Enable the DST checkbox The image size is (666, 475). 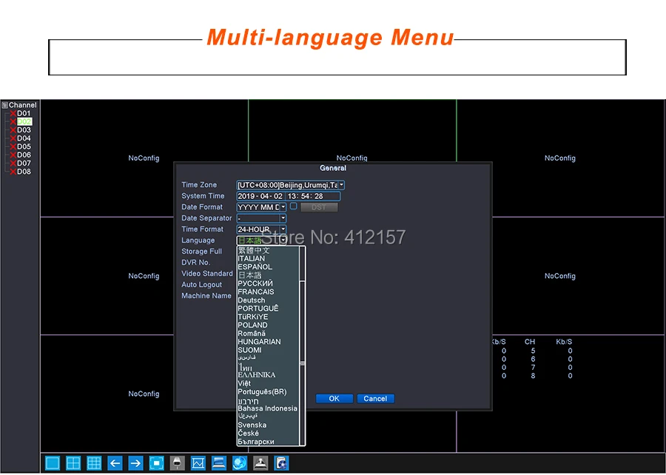(293, 206)
